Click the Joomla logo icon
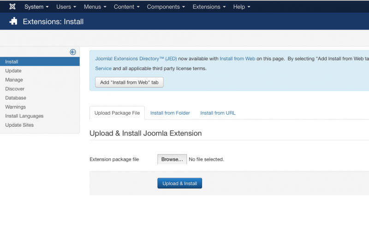 (12, 6)
